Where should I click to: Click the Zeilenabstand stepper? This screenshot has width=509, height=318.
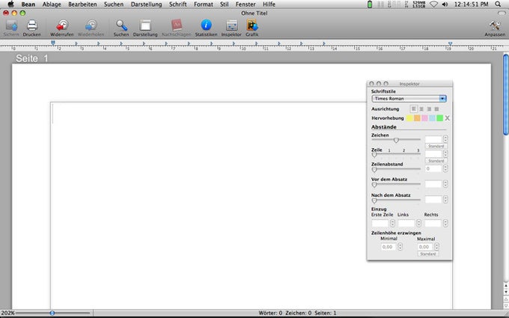pos(445,168)
